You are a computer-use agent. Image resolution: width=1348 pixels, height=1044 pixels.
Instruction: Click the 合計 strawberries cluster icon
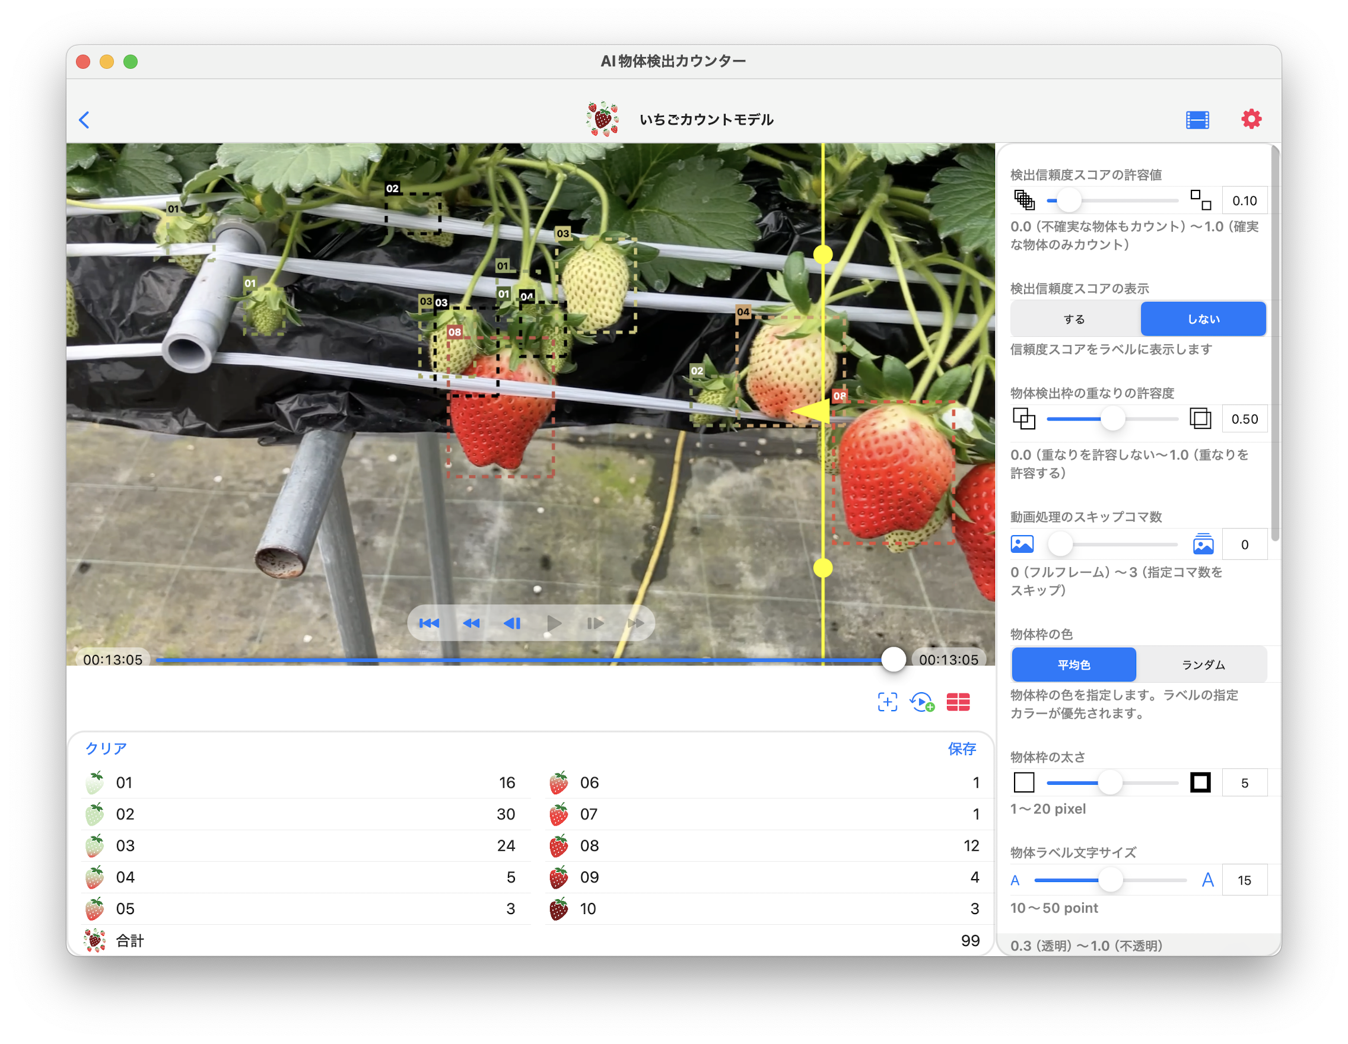[95, 940]
